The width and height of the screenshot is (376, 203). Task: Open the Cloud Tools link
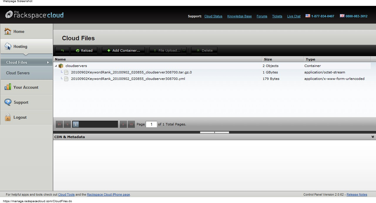(66, 194)
